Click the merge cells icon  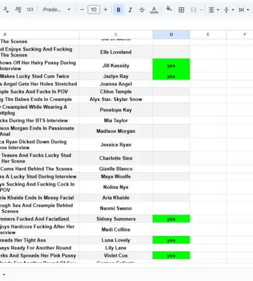click(x=193, y=10)
